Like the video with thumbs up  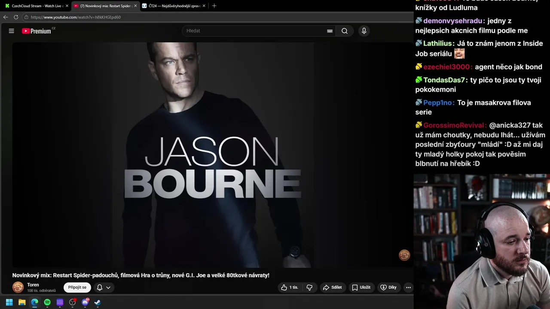click(290, 288)
